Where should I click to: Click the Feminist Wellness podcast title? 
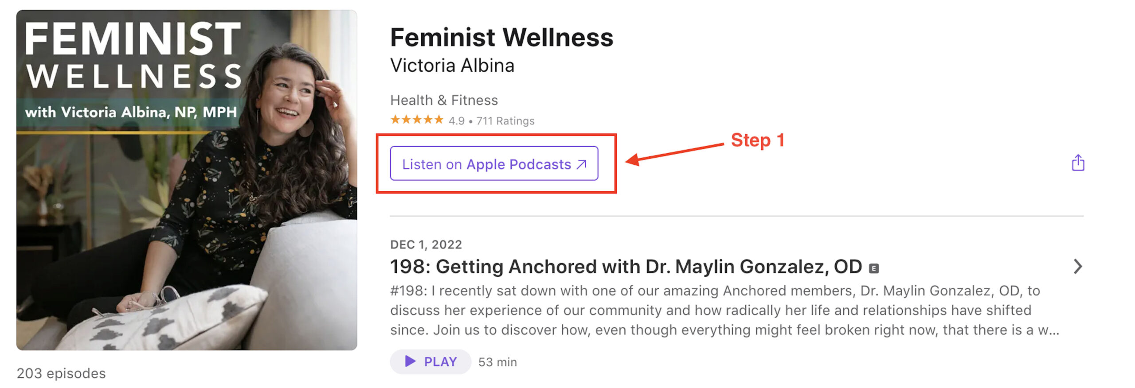501,37
